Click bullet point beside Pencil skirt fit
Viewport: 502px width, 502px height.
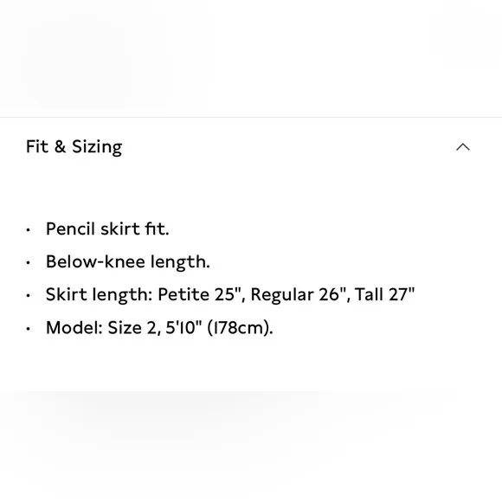[x=29, y=230]
